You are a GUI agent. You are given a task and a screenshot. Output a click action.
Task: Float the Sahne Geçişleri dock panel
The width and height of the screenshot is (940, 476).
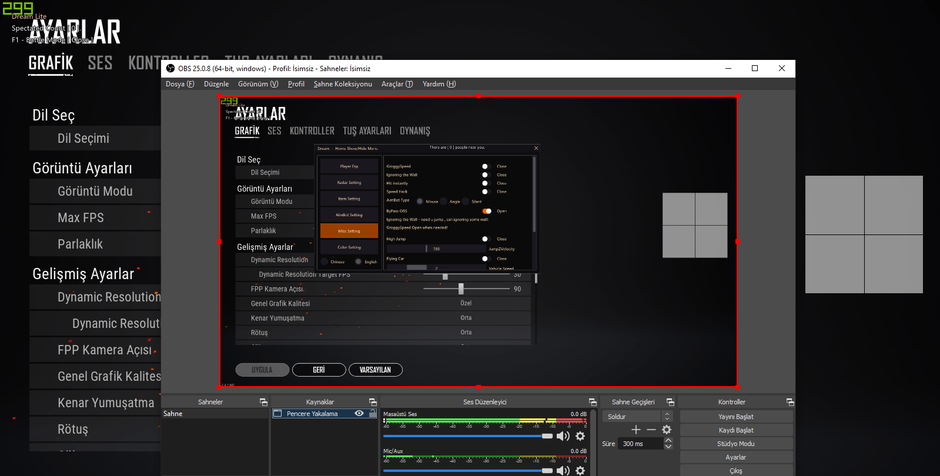[x=670, y=402]
